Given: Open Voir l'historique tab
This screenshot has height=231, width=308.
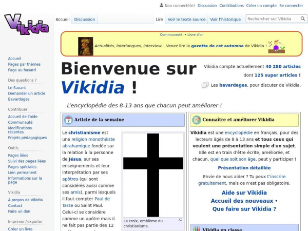Looking at the screenshot, I should pos(225,20).
